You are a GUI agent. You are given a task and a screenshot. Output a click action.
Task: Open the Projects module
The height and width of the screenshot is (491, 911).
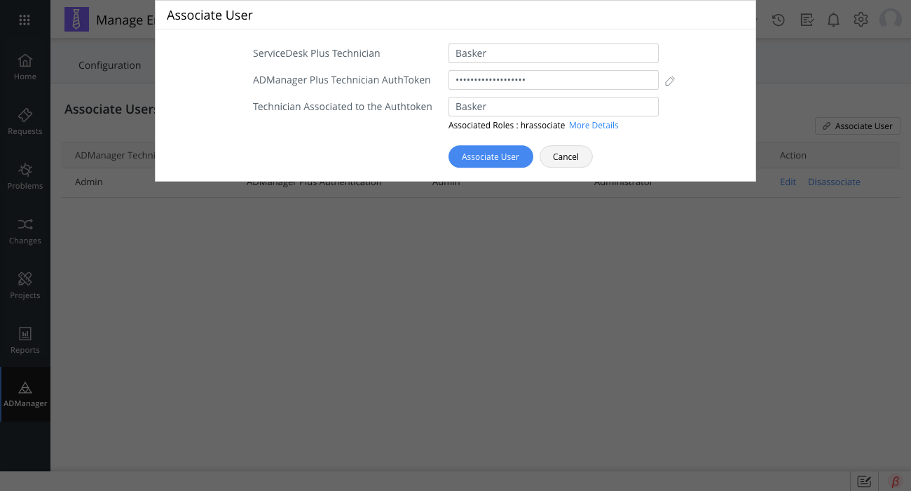[25, 285]
